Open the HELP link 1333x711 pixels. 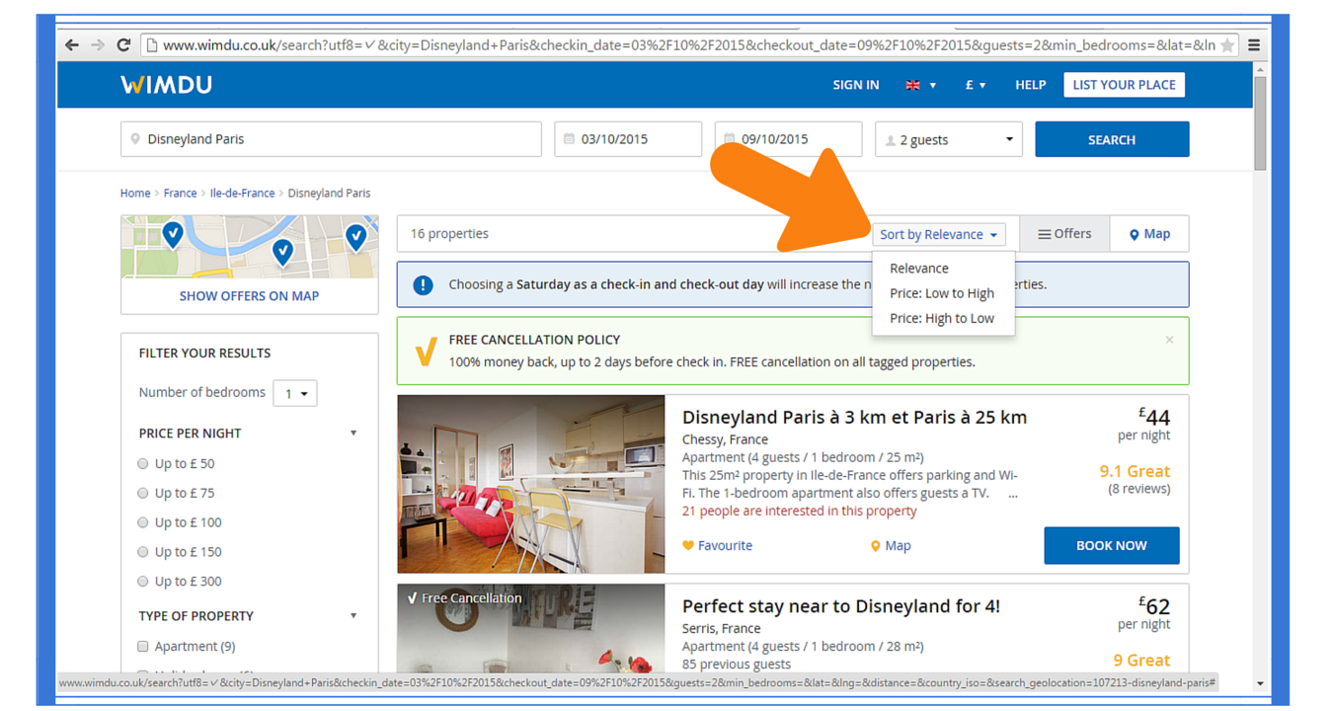pyautogui.click(x=1030, y=85)
